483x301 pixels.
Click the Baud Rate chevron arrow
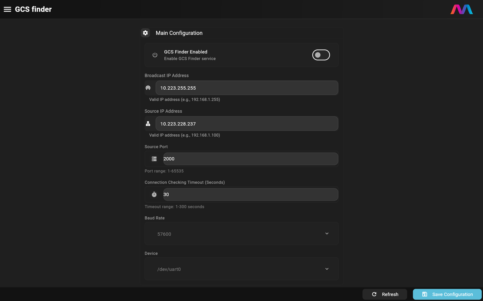click(327, 233)
